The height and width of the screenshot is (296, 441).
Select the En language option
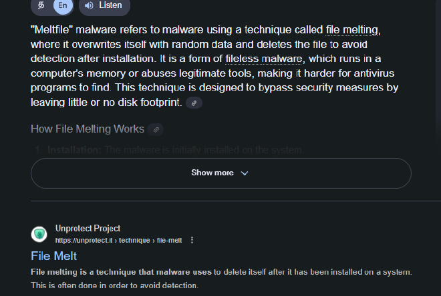[x=63, y=5]
